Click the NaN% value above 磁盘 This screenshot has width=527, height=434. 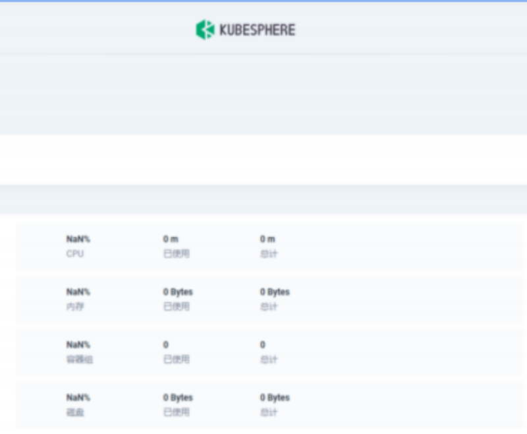coord(78,397)
